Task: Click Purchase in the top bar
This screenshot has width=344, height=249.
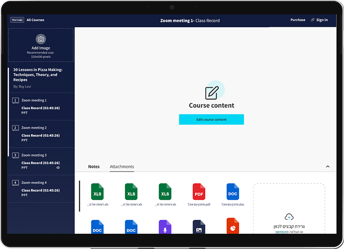Action: 298,20
